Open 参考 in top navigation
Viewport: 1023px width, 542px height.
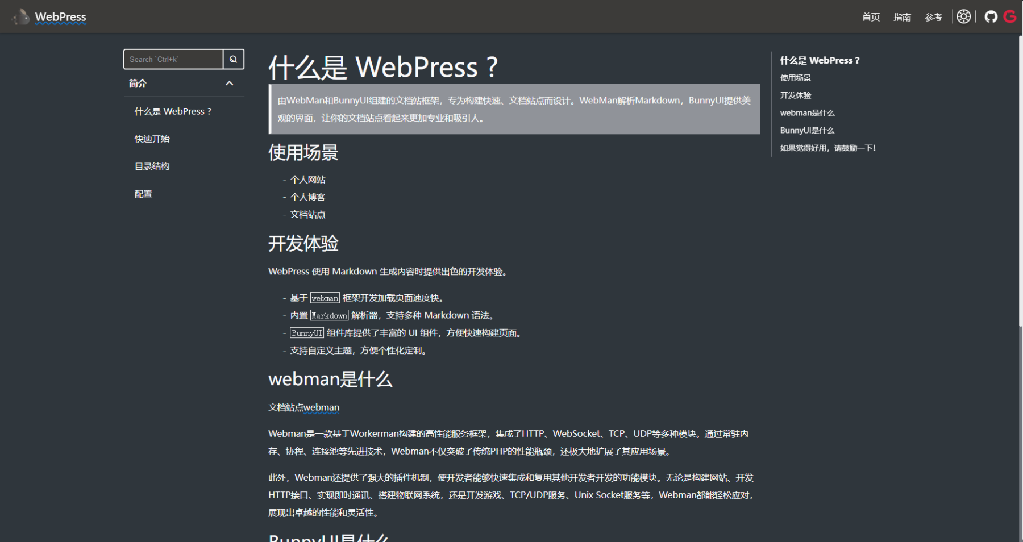click(933, 17)
